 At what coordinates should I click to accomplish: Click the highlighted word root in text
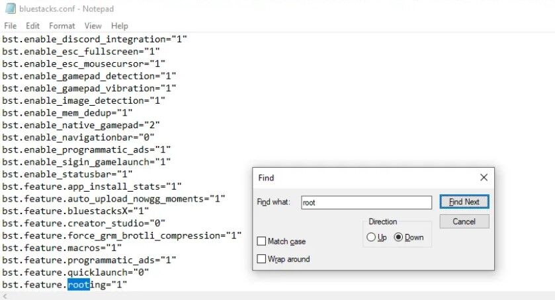pos(79,284)
